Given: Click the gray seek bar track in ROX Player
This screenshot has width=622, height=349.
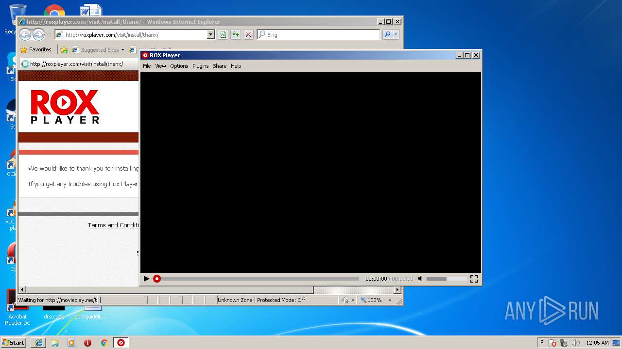Looking at the screenshot, I should pyautogui.click(x=260, y=279).
